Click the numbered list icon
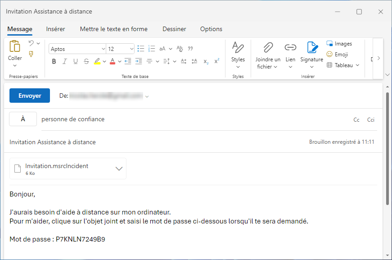The height and width of the screenshot is (260, 392). coord(152,49)
